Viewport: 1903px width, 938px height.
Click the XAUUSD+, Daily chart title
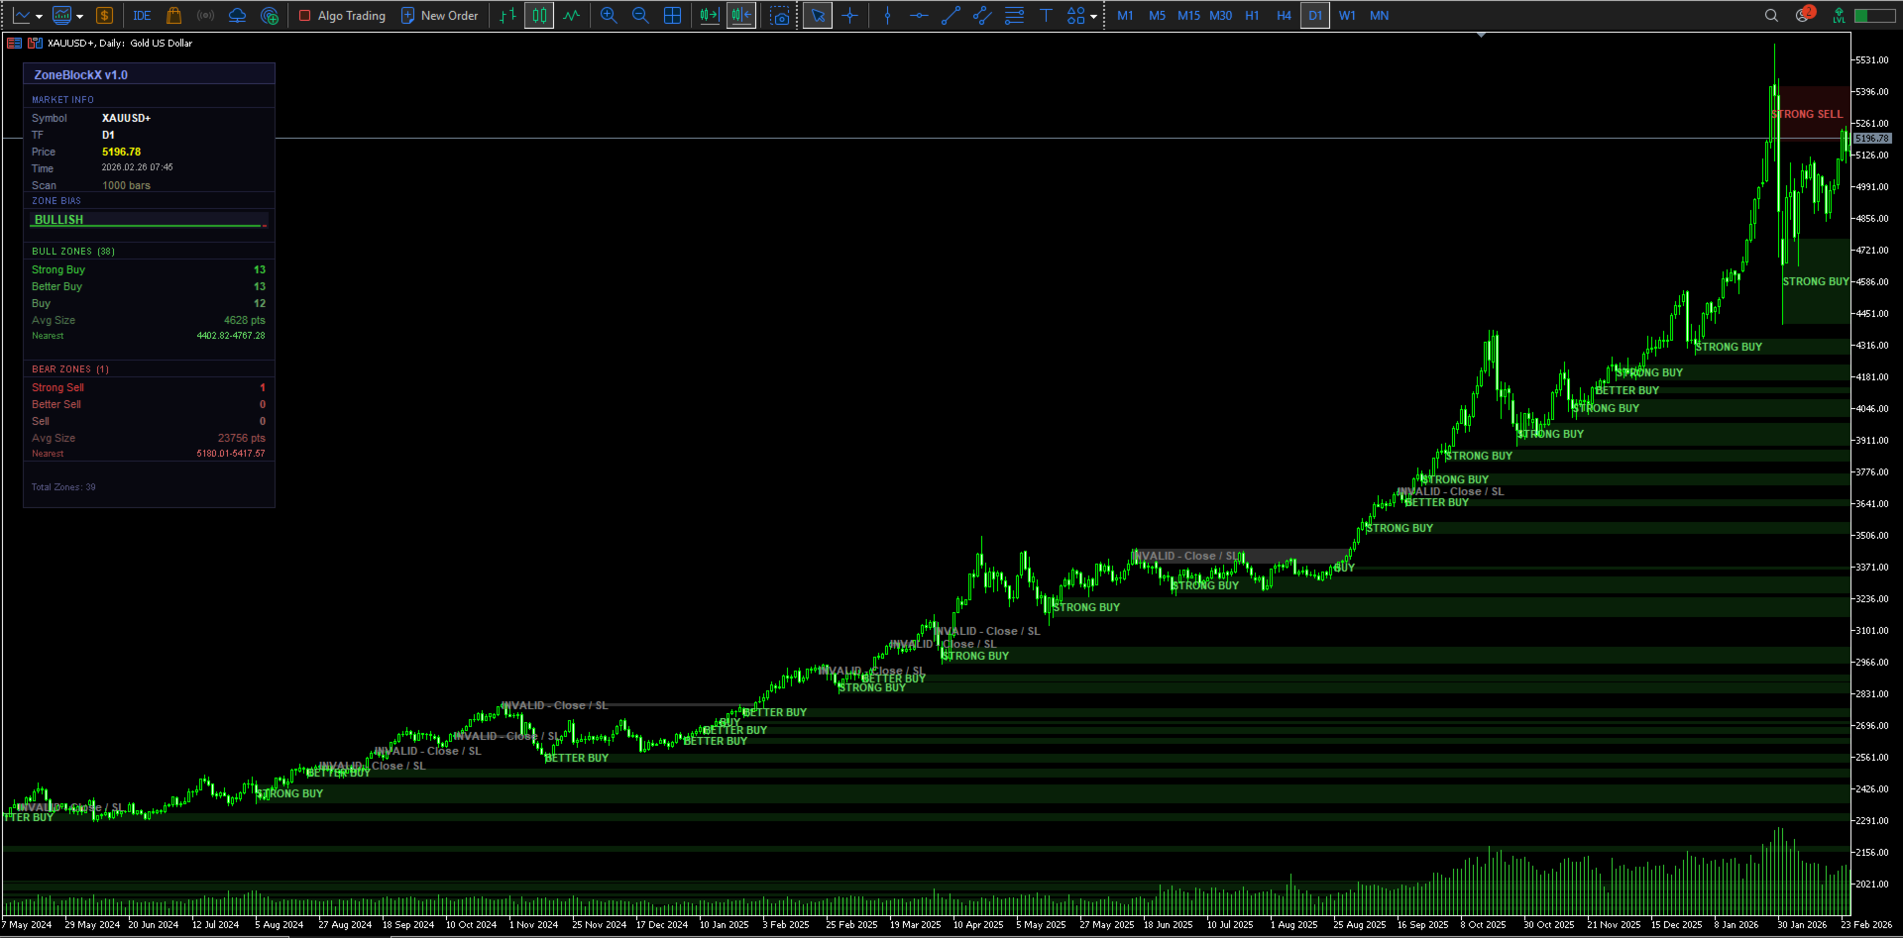[120, 43]
